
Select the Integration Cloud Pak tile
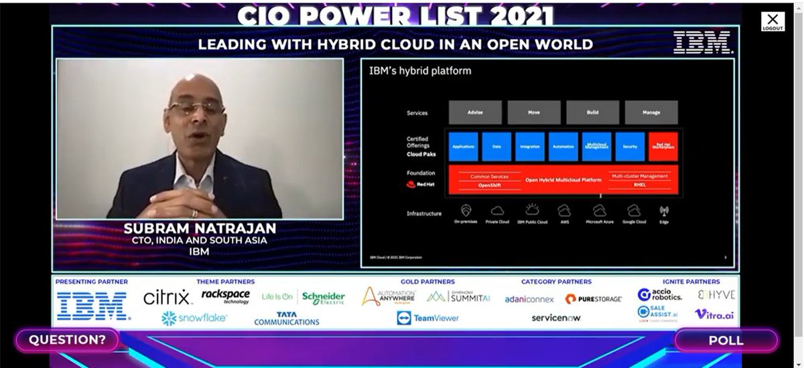[530, 147]
